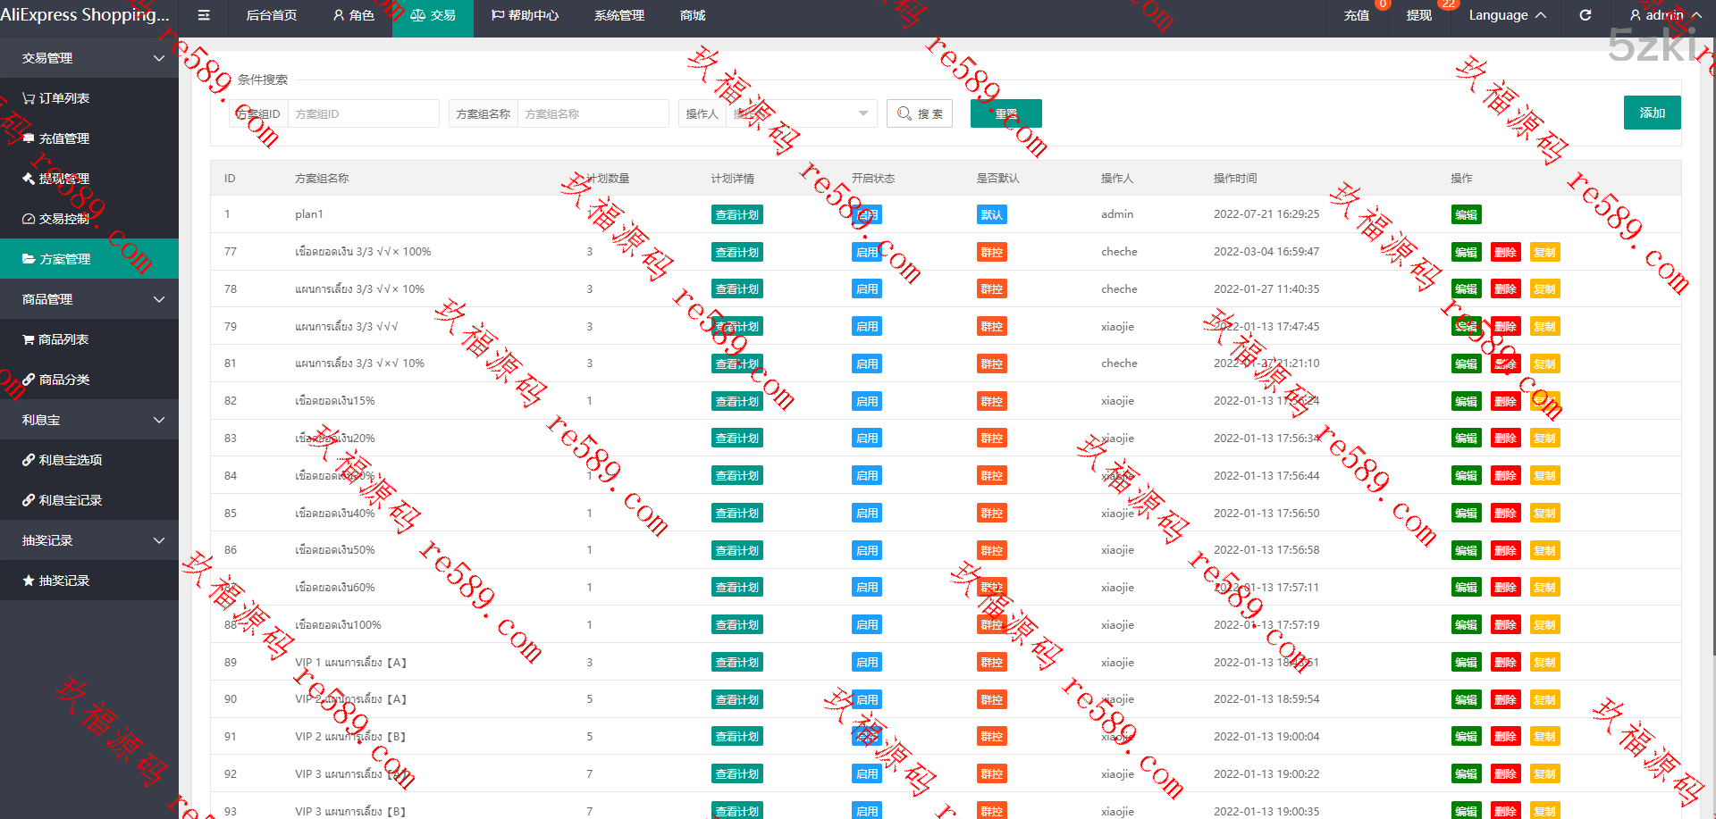Open 充值管理 in the sidebar
Screen dimensions: 1716x819
tap(63, 138)
